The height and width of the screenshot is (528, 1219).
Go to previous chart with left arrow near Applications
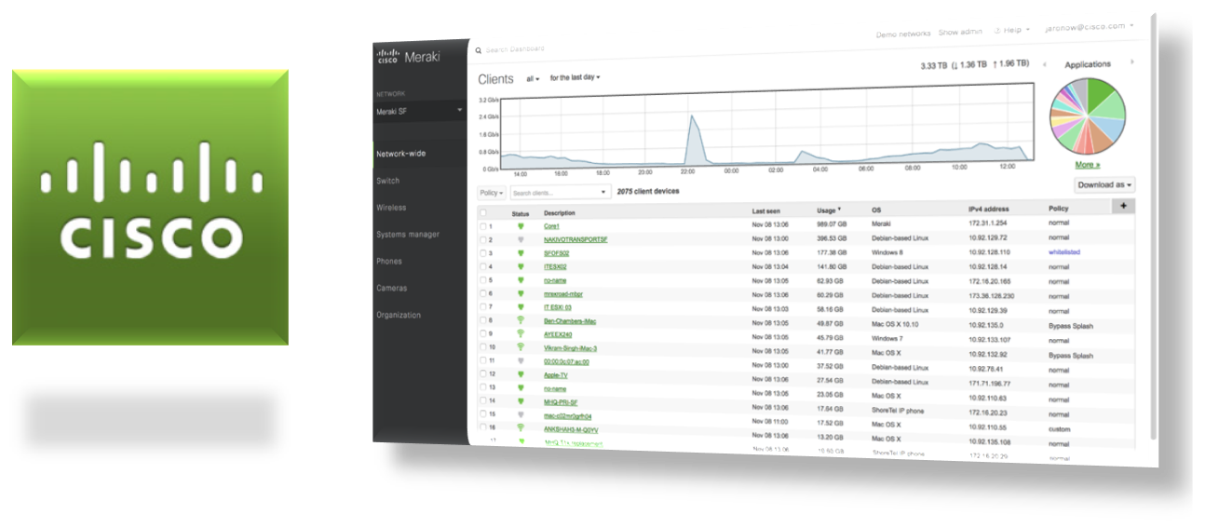pos(1044,64)
